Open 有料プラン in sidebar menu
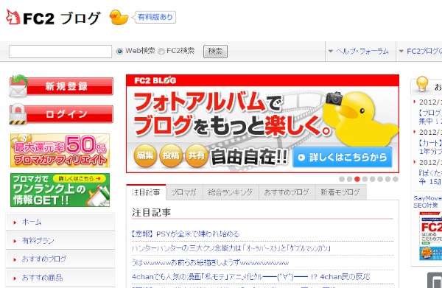This screenshot has height=288, width=442. 60,241
